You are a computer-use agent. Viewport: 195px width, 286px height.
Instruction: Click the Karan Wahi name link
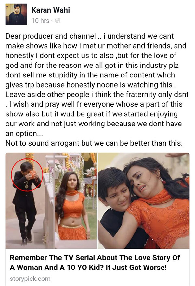[x=51, y=10]
